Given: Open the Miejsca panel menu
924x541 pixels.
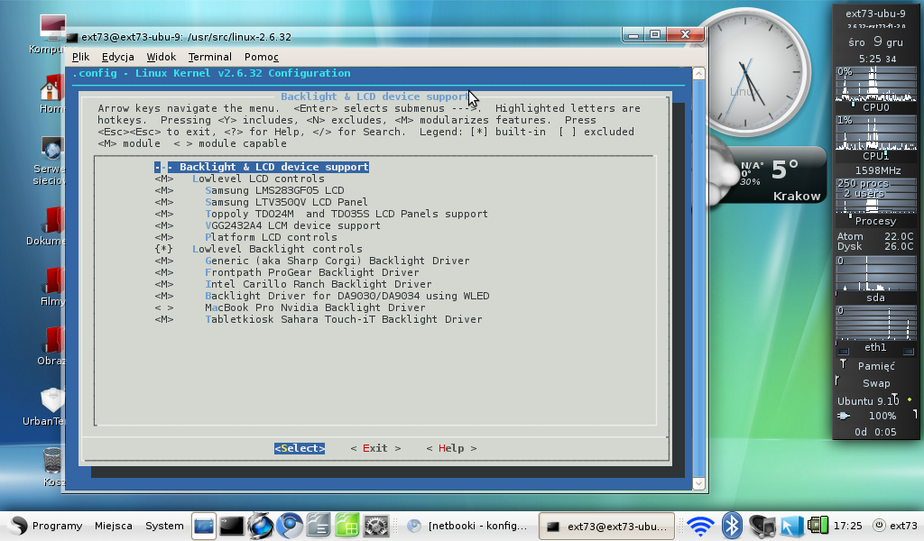Looking at the screenshot, I should point(113,526).
